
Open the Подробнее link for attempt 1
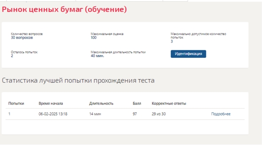point(221,114)
